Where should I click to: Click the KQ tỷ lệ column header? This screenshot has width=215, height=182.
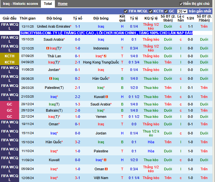click(x=151, y=18)
